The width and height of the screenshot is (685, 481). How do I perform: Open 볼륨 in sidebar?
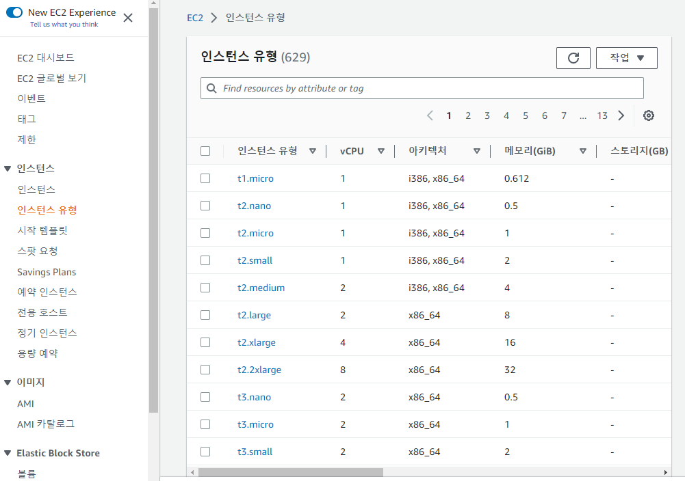click(x=27, y=473)
